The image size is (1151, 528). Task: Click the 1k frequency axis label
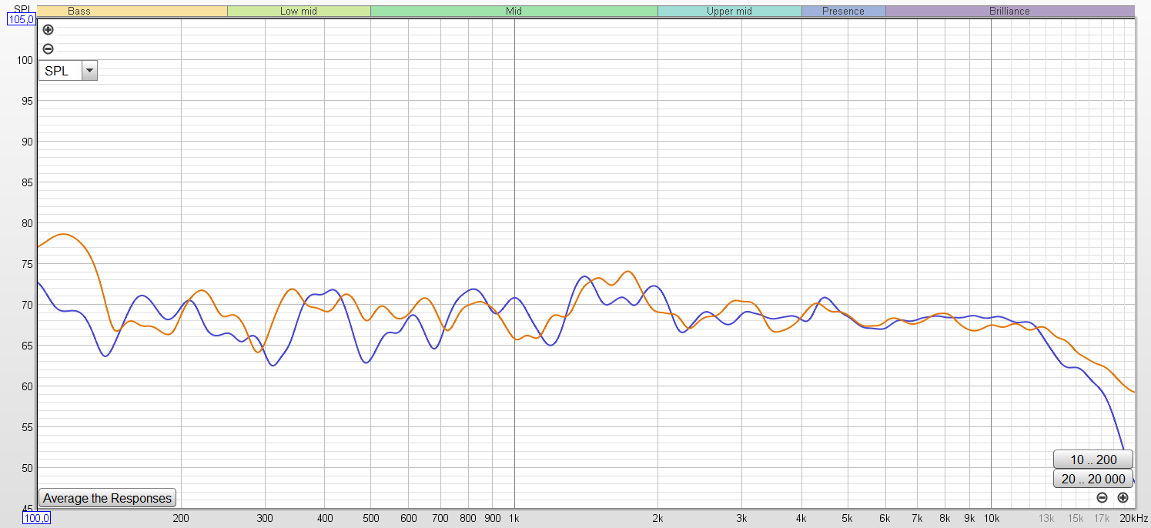(514, 518)
